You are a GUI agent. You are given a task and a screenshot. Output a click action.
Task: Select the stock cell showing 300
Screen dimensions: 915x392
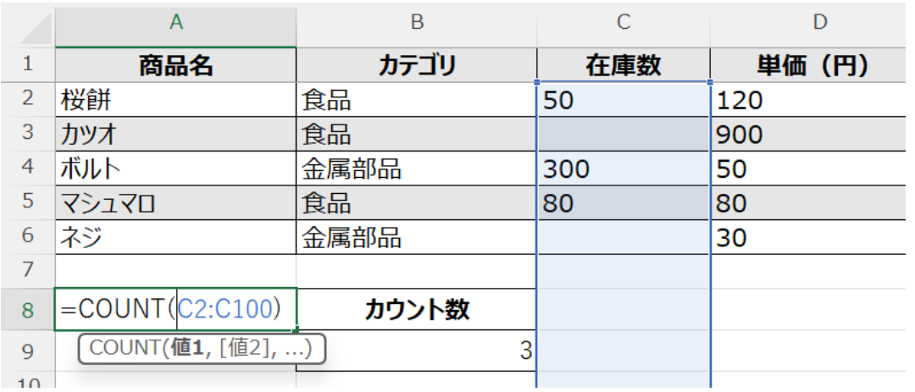(x=624, y=169)
